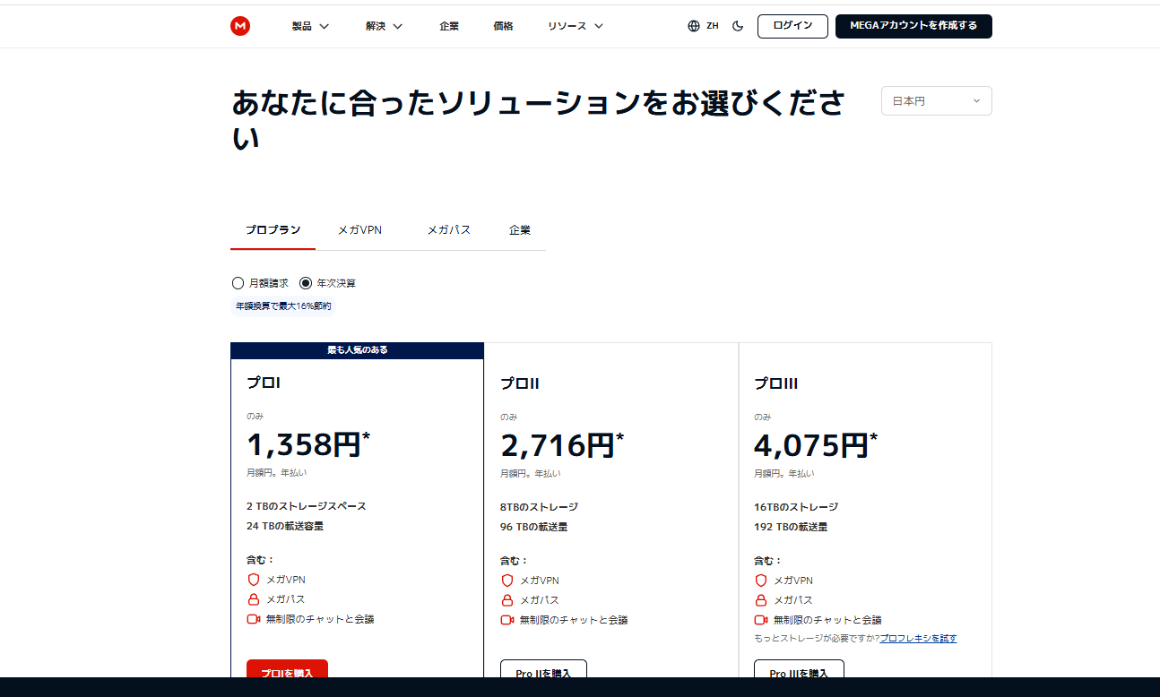The image size is (1160, 697).
Task: Click the 1,358円 price text
Action: click(x=308, y=444)
